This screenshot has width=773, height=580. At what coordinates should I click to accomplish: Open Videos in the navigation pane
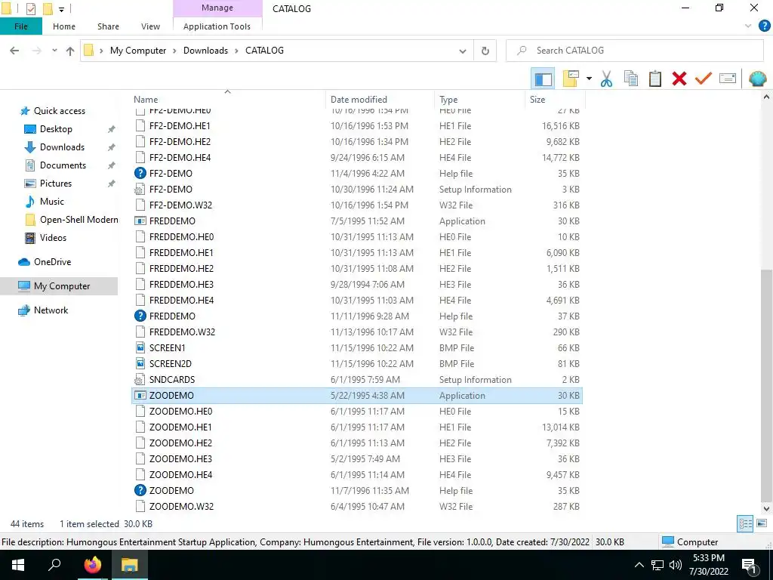point(53,238)
